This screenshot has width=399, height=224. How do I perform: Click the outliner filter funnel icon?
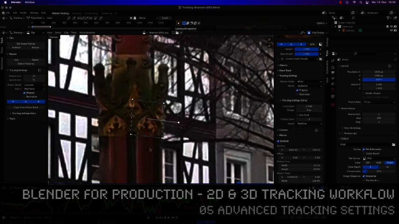(388, 18)
